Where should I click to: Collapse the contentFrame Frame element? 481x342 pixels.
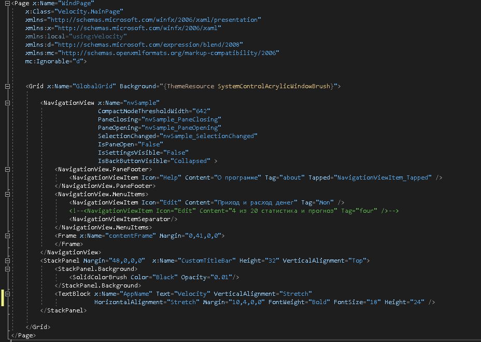[8, 236]
